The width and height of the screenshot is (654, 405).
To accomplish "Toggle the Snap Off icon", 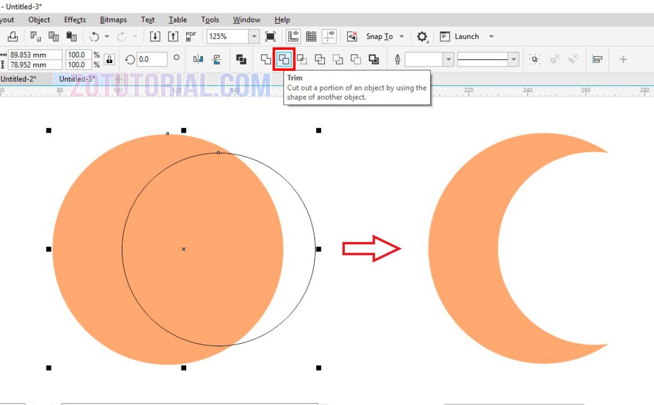I will click(352, 37).
